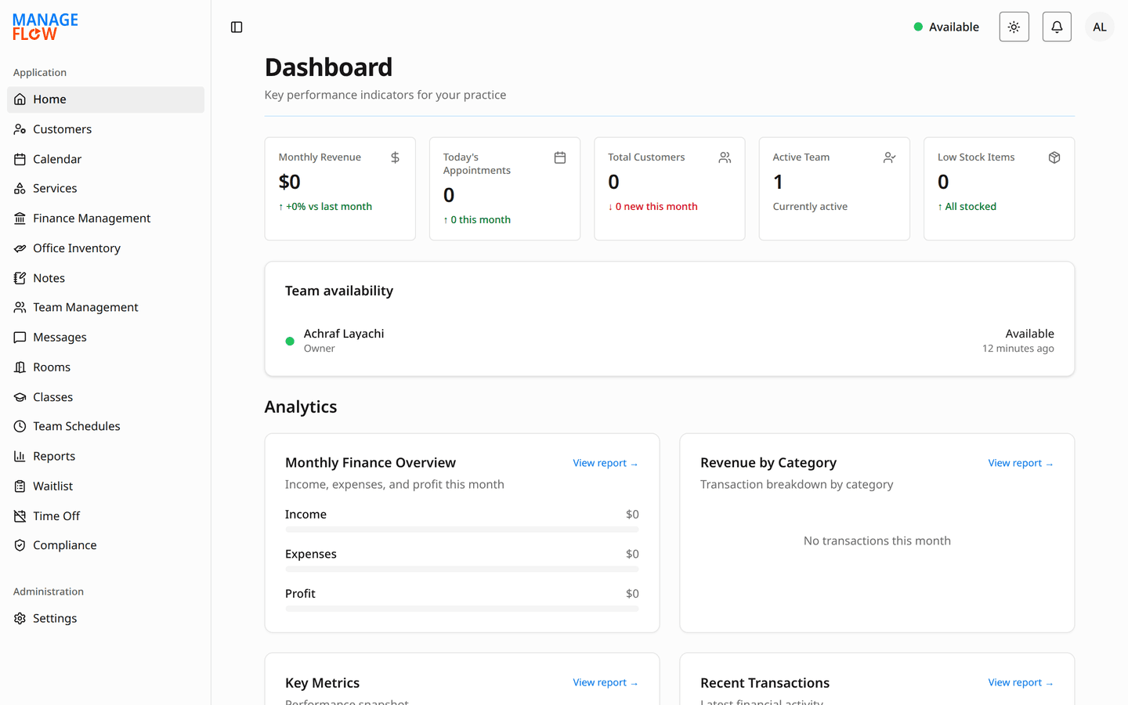Screen dimensions: 1128x705
Task: Click the ManageFlow logo
Action: click(x=45, y=27)
